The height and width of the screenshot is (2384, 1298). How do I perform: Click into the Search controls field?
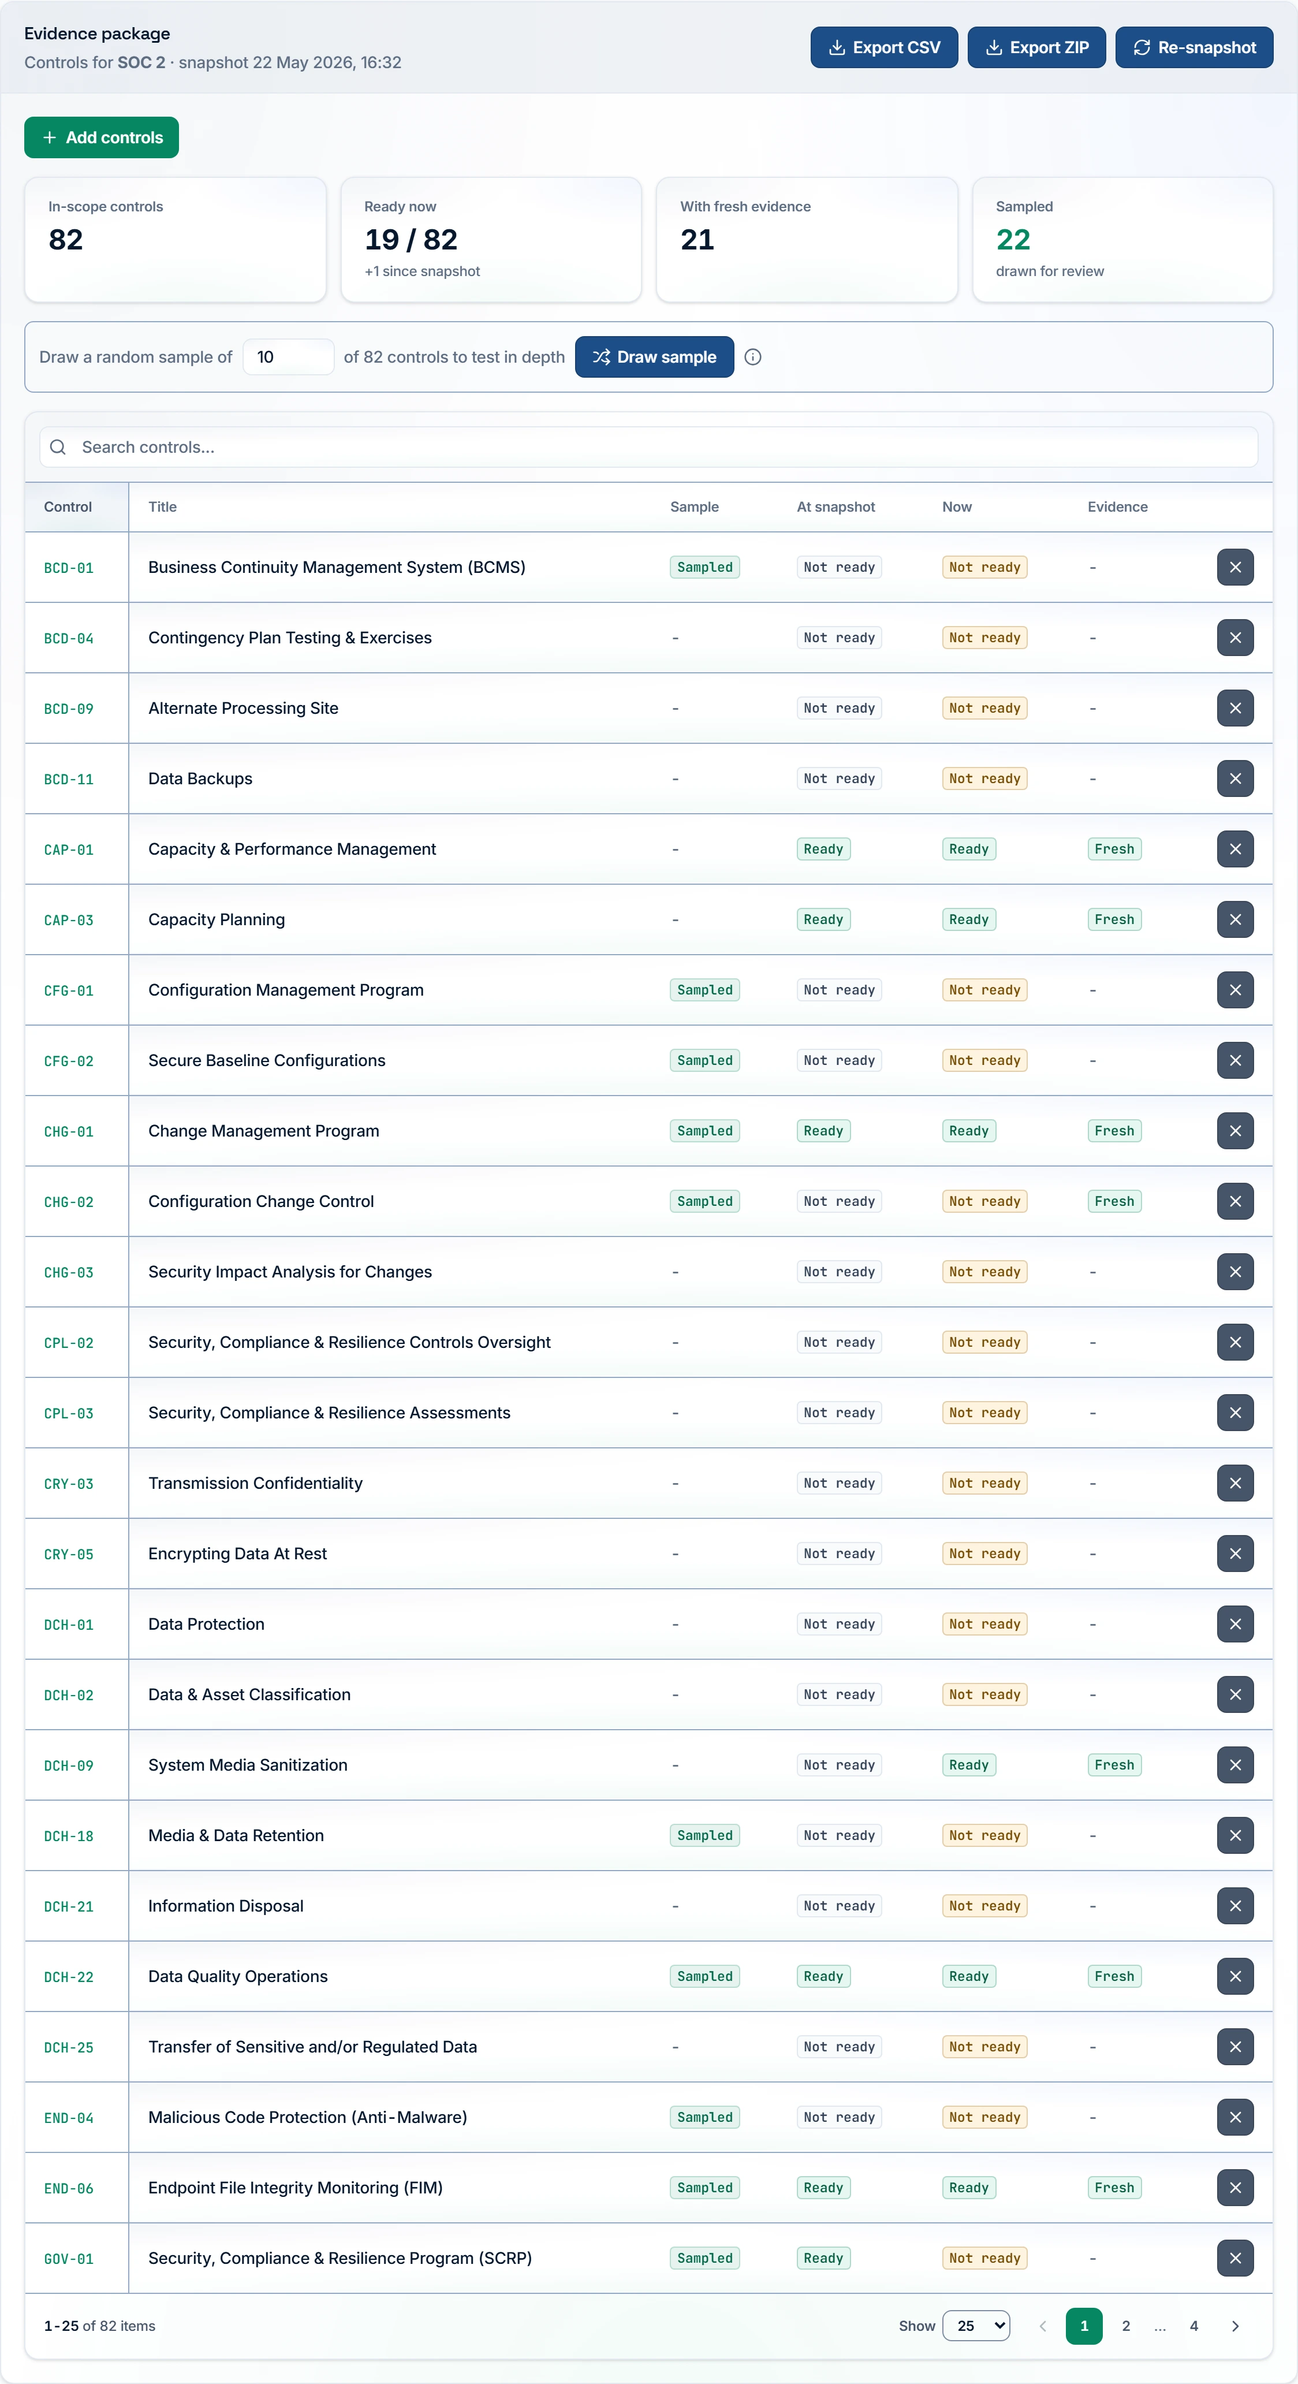coord(648,447)
